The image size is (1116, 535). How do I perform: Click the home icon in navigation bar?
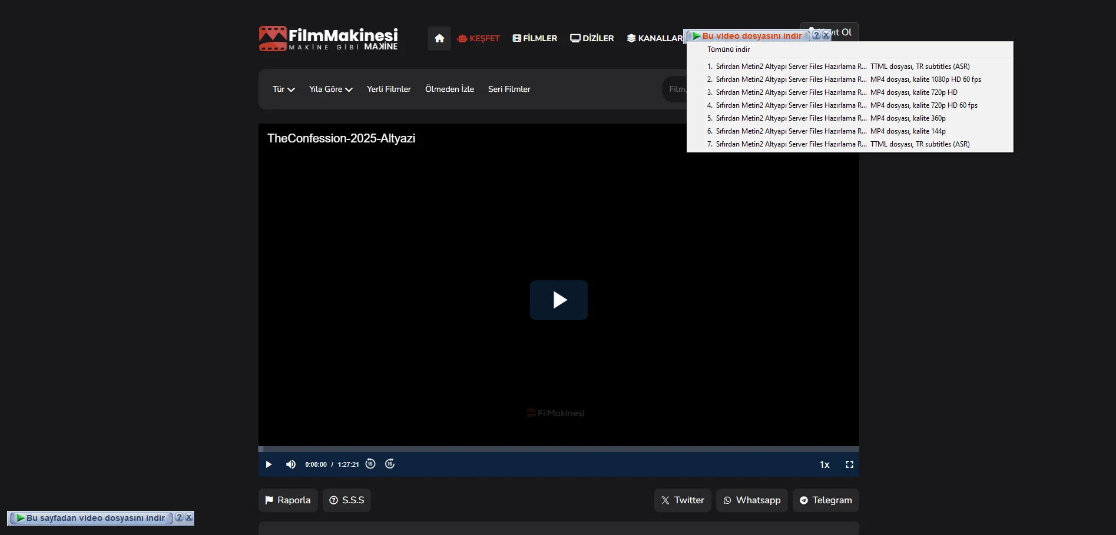[x=439, y=38]
